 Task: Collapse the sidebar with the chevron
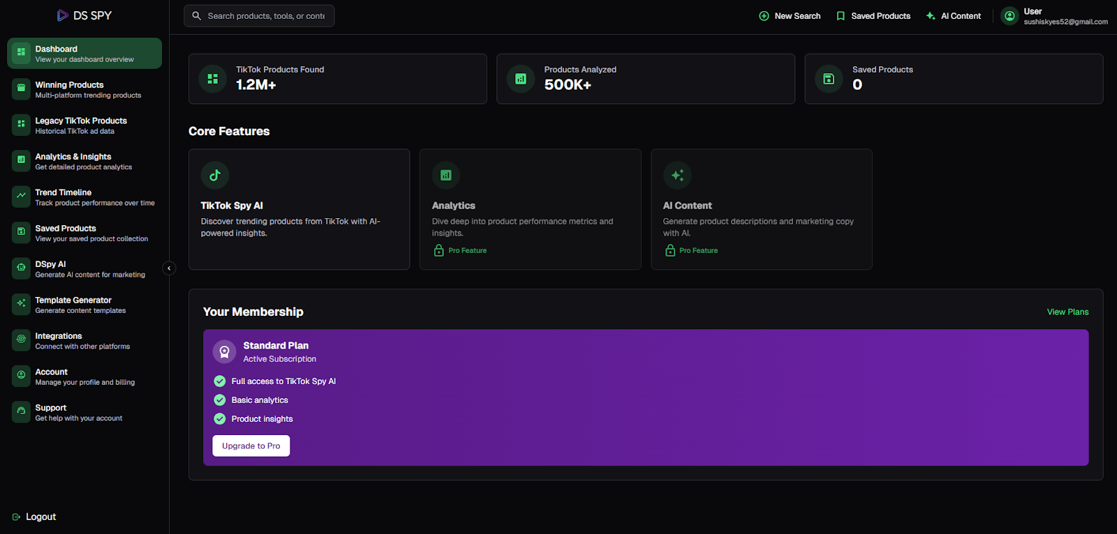click(x=169, y=268)
